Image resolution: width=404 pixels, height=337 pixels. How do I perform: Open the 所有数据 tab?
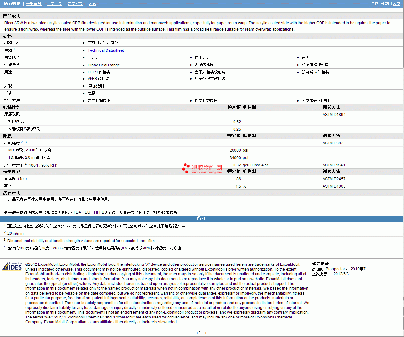click(12, 4)
